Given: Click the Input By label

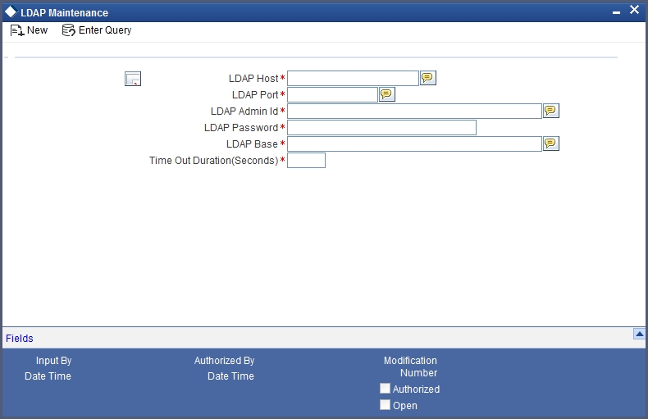Looking at the screenshot, I should [x=53, y=361].
